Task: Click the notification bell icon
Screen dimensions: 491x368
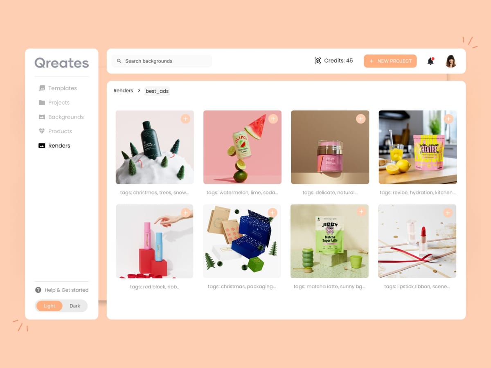Action: coord(430,61)
